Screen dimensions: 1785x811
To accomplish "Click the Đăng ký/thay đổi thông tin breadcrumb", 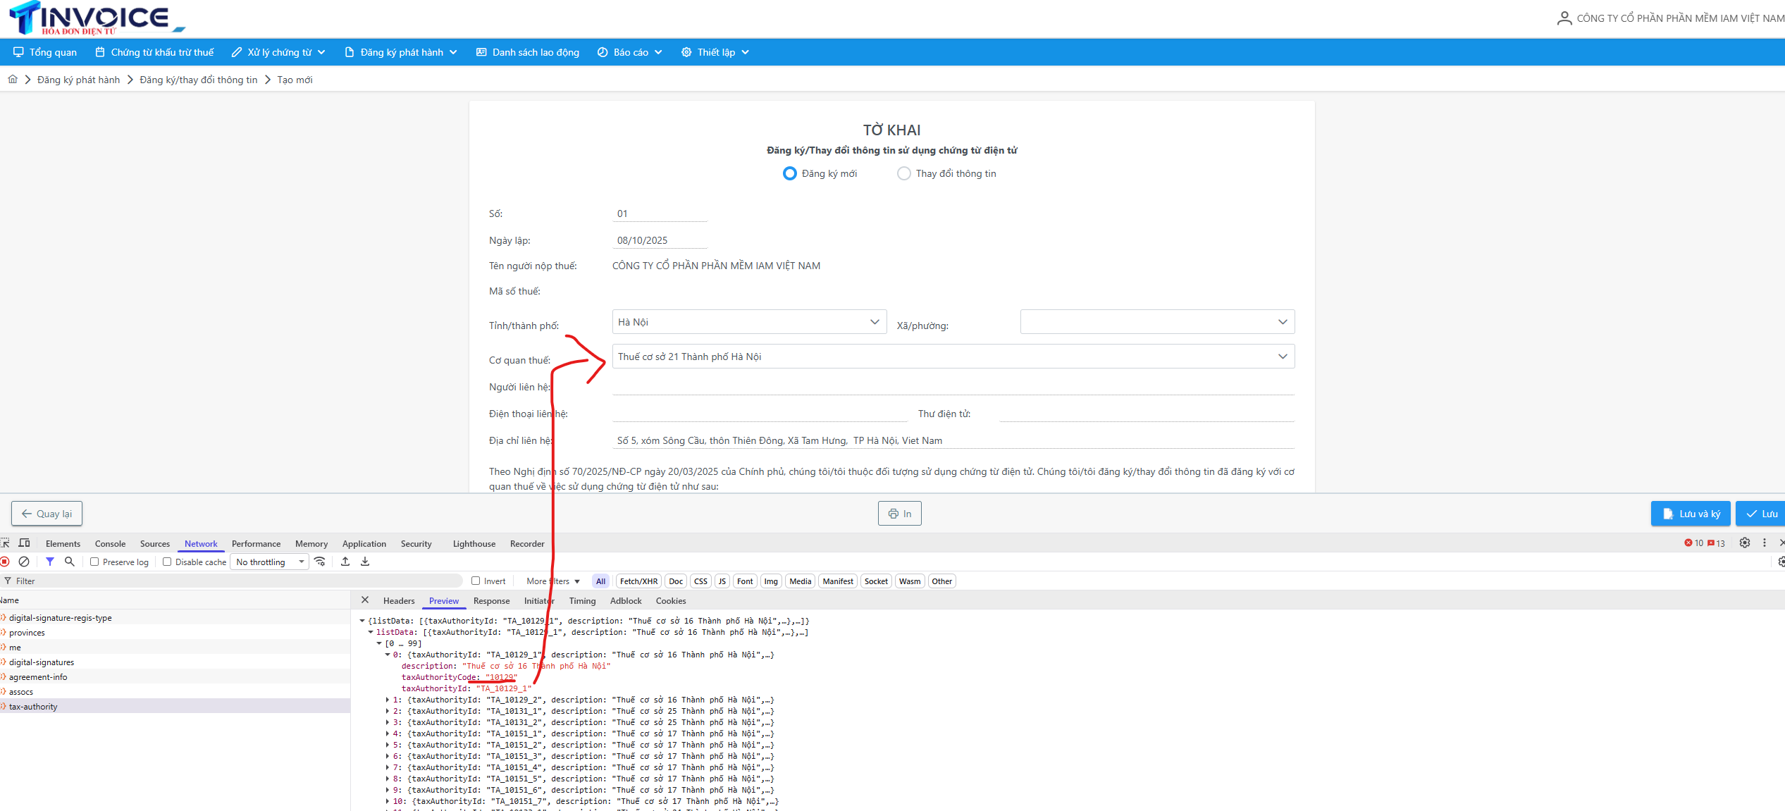I will (x=199, y=80).
